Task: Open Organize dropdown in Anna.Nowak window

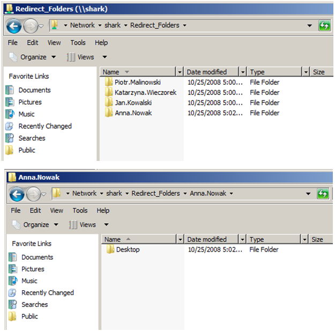Action: tap(56, 225)
